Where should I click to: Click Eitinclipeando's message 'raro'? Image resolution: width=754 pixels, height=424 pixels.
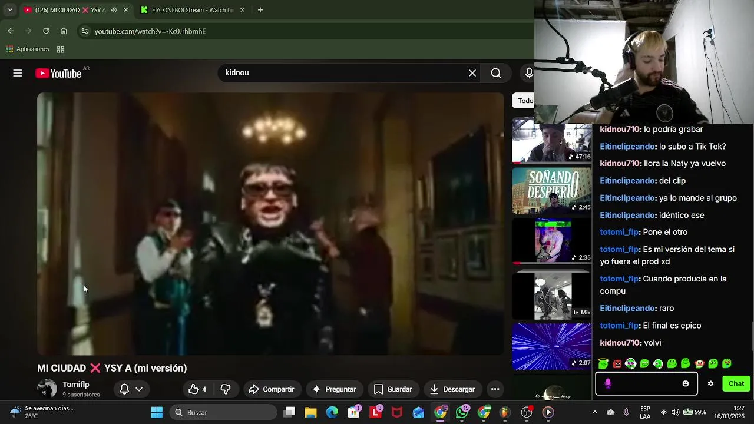click(x=666, y=309)
